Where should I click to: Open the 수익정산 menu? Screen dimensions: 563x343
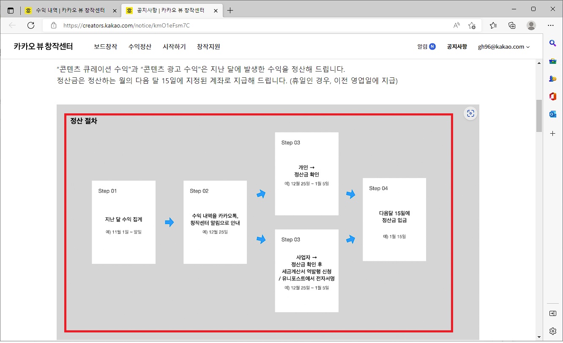tap(140, 47)
